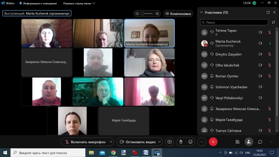Click camera icon for Vasyl Poliakovskyi
Image resolution: width=279 pixels, height=157 pixels.
click(x=260, y=98)
